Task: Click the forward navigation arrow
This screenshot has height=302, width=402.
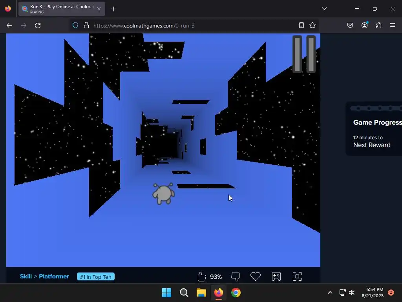Action: 24,26
